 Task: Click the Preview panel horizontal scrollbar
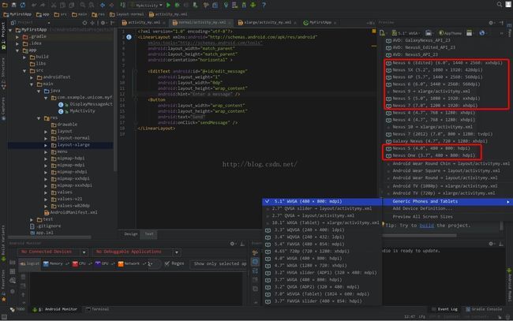pyautogui.click(x=419, y=235)
